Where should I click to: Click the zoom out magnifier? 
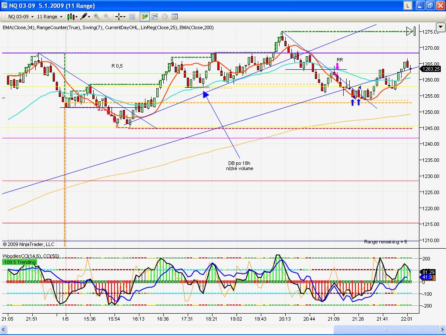coord(106,17)
